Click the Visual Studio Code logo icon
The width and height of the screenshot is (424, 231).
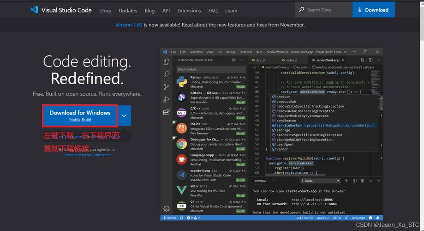pos(34,10)
